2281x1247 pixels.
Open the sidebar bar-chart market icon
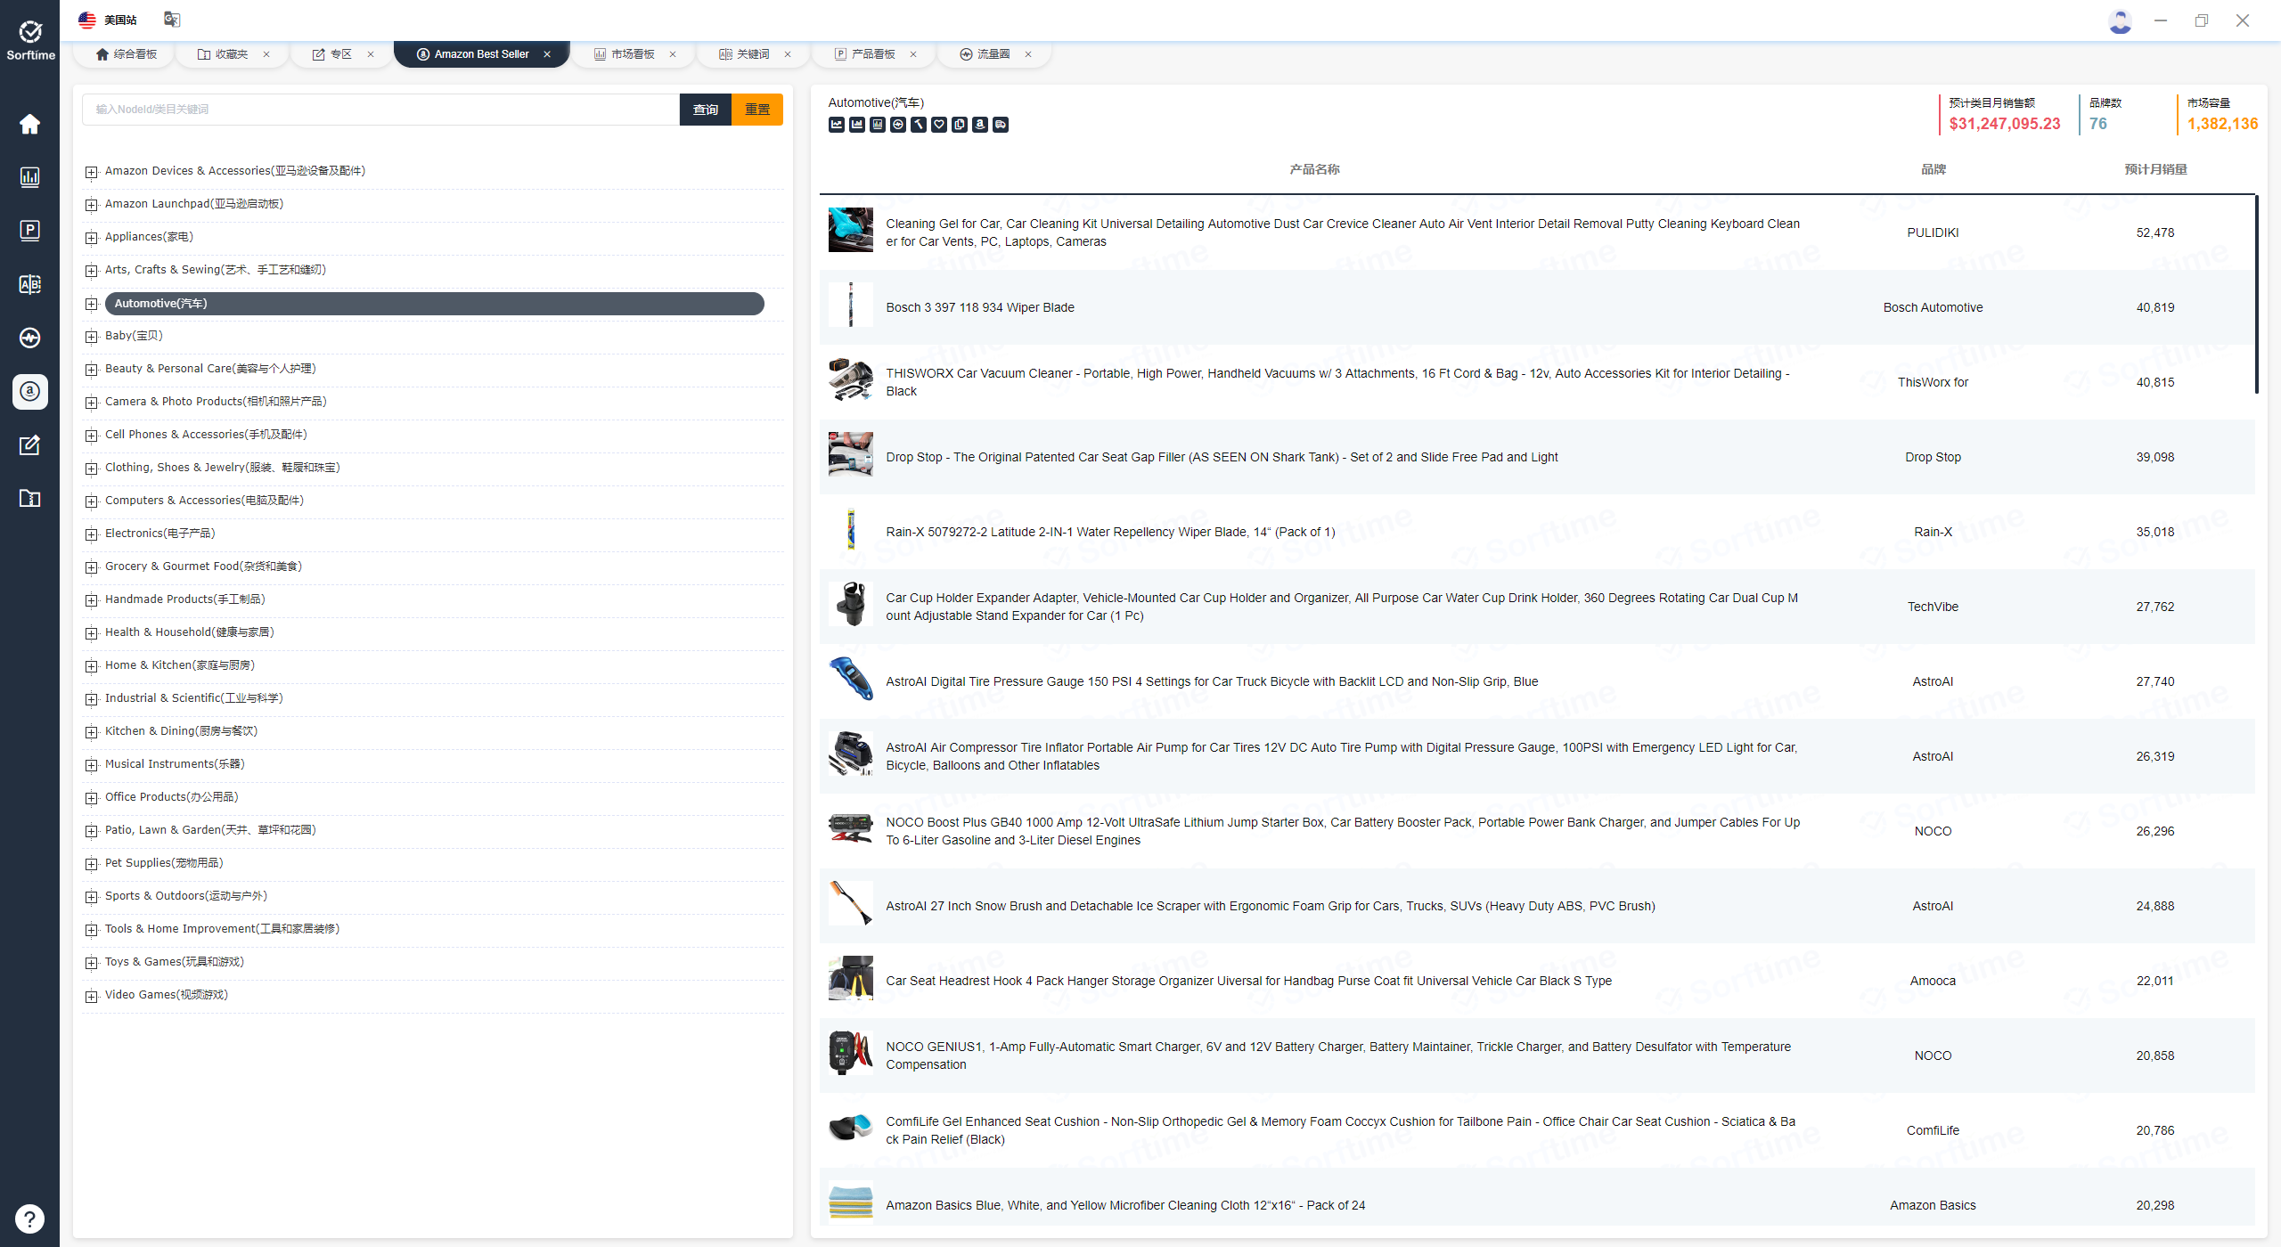click(x=29, y=177)
